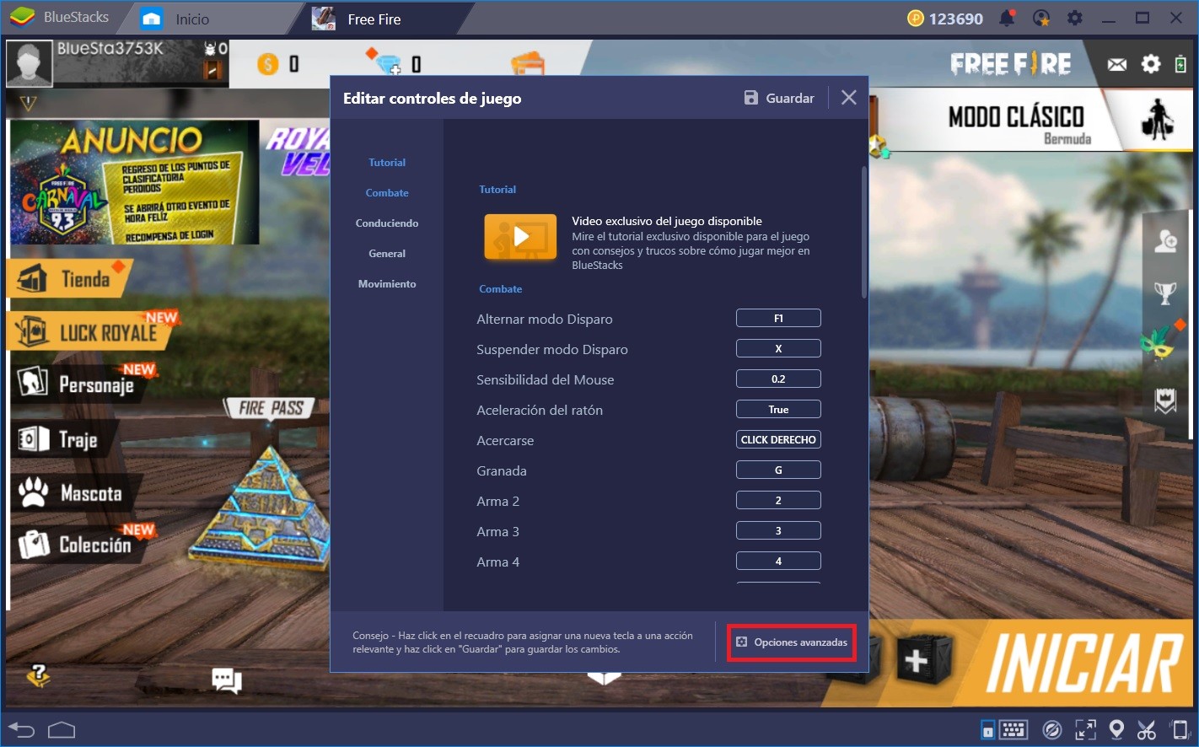Click the BlueStacks points coin icon
This screenshot has height=747, width=1199.
tap(916, 19)
